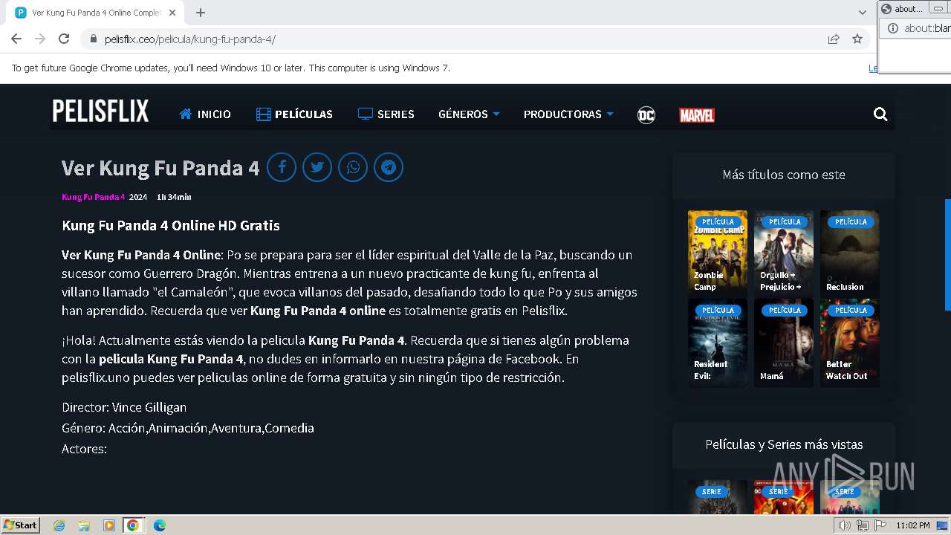Screen dimensions: 951x535
Task: Go to Inicio
Action: [x=205, y=114]
